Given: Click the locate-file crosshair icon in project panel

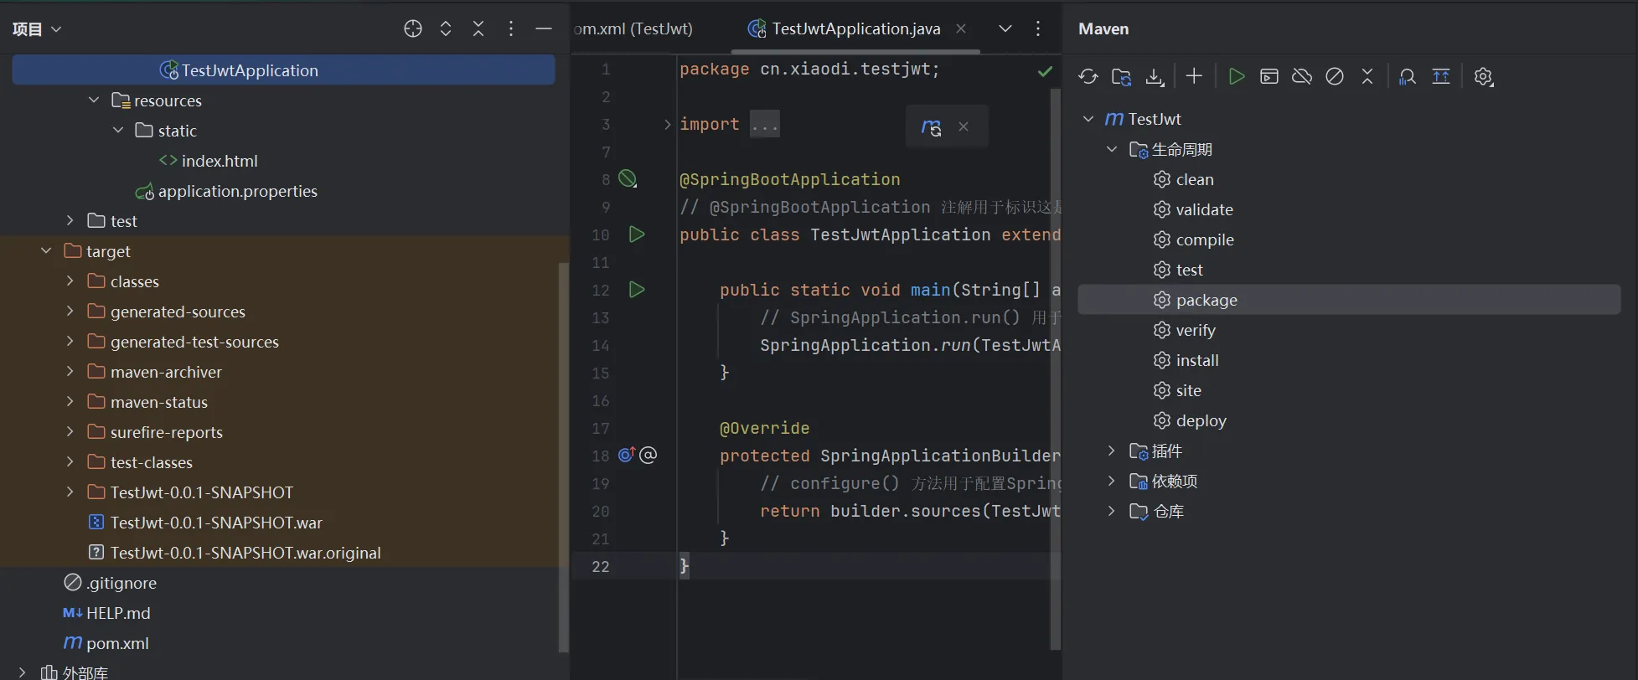Looking at the screenshot, I should click(412, 29).
